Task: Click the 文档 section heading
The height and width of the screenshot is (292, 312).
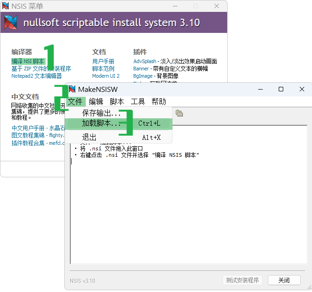Action: [x=99, y=52]
